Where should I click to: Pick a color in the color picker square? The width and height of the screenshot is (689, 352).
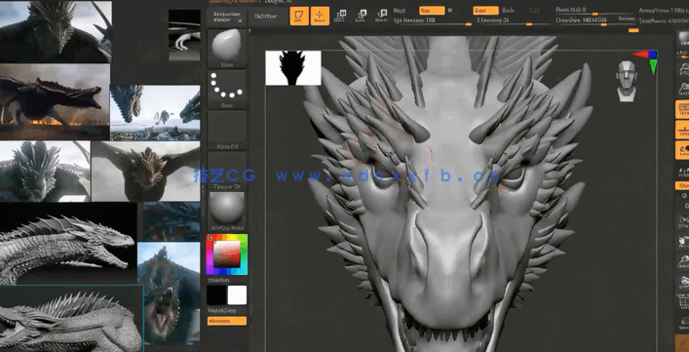[227, 254]
